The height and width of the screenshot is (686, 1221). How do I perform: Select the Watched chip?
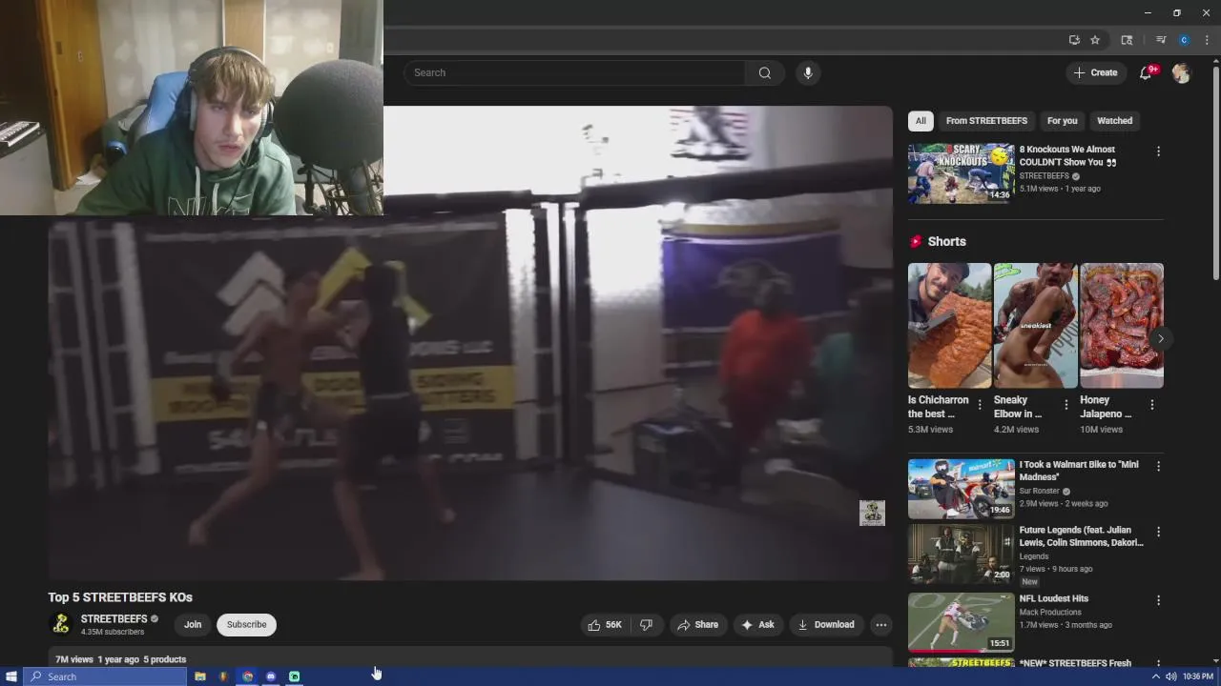point(1114,121)
